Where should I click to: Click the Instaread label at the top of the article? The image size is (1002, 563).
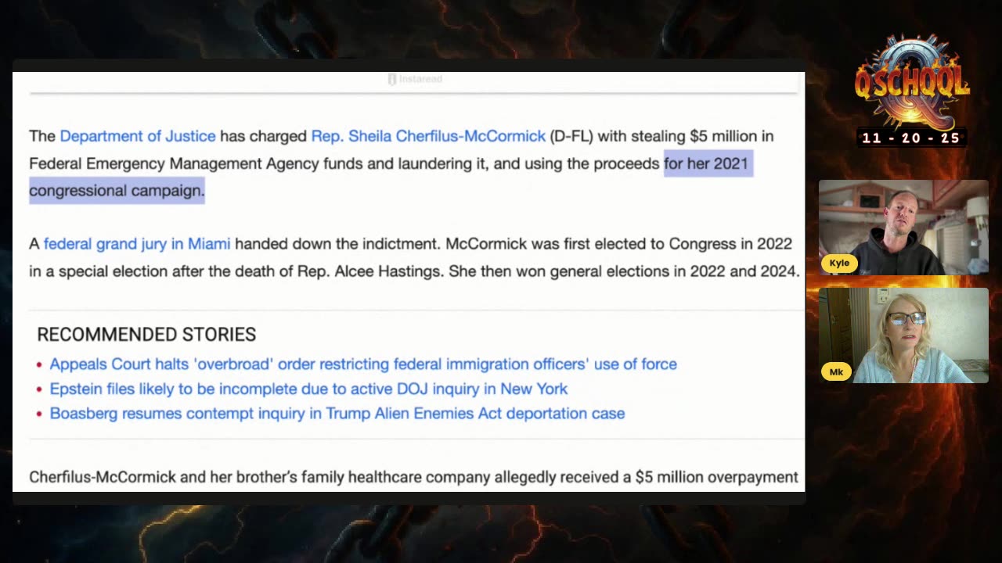[416, 79]
